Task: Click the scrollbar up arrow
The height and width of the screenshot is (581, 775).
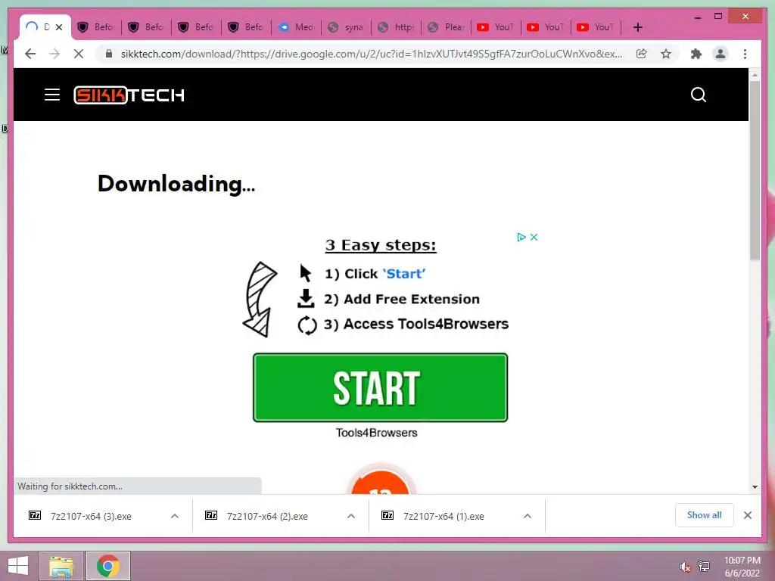Action: pyautogui.click(x=755, y=75)
